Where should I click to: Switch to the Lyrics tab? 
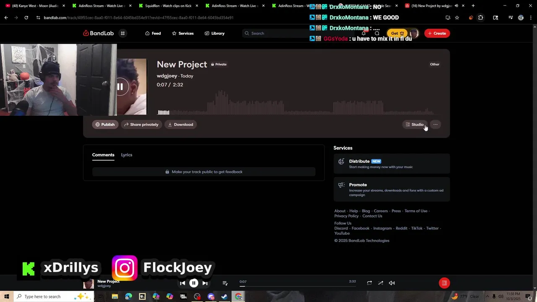click(x=127, y=155)
